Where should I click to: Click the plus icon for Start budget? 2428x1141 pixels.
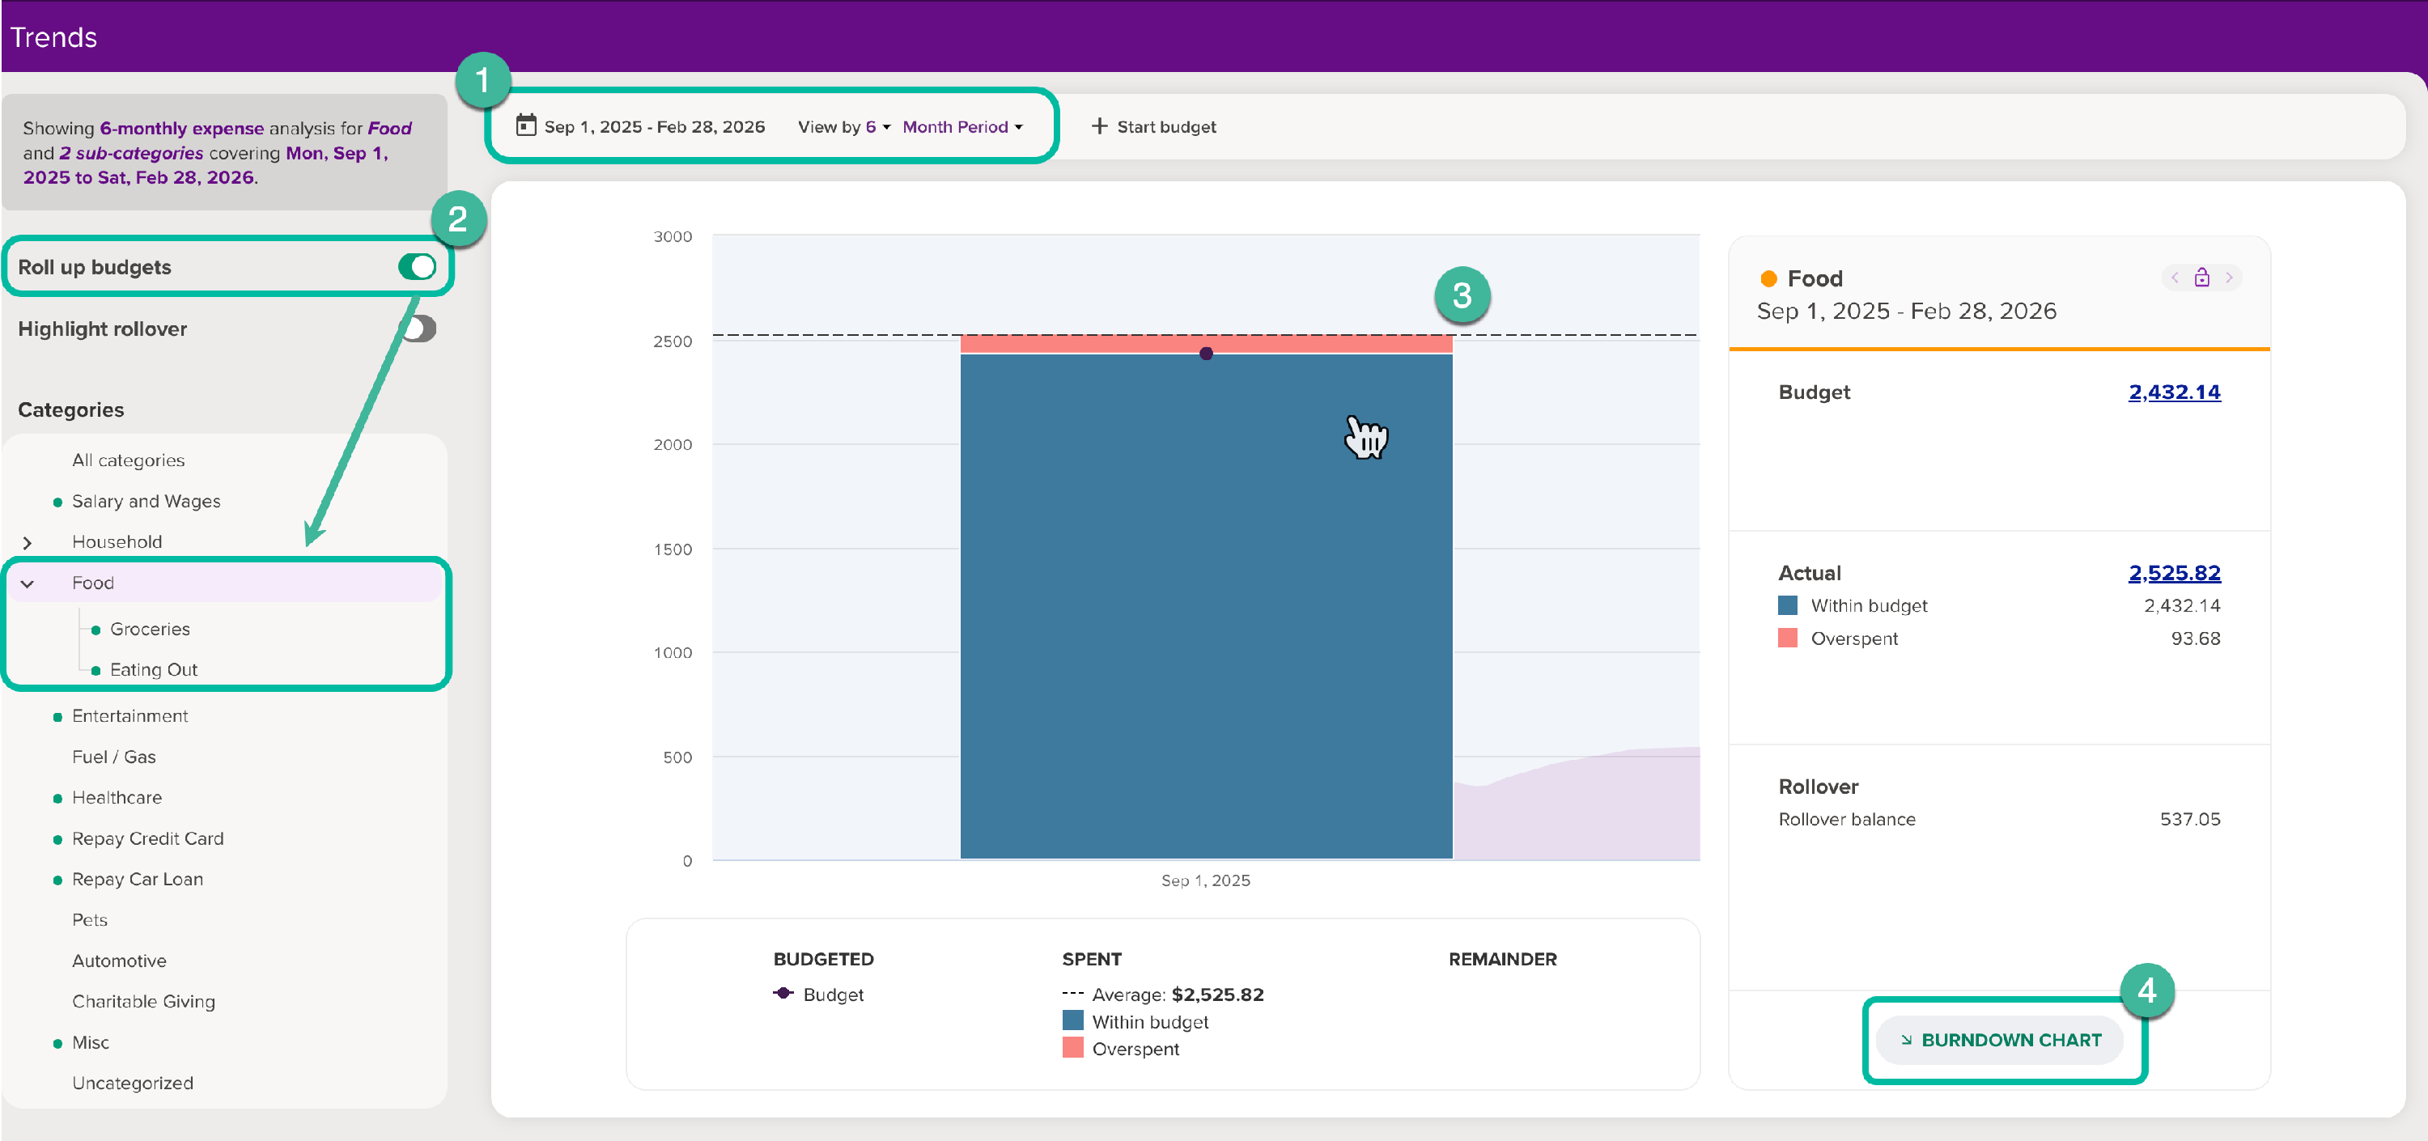(x=1099, y=125)
